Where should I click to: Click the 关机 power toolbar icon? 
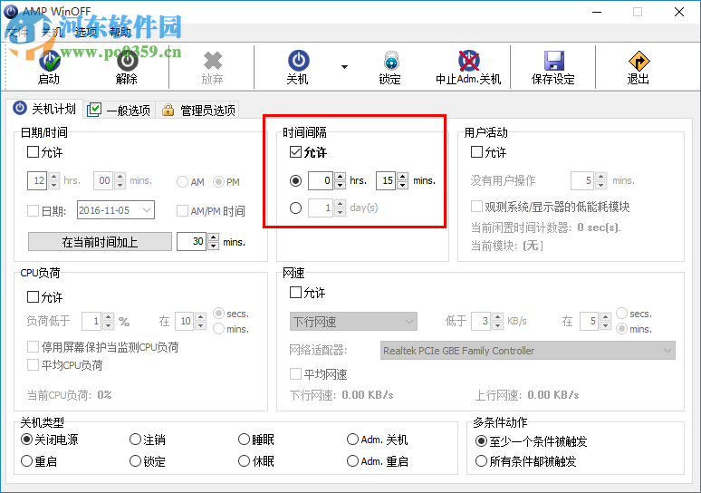click(298, 61)
